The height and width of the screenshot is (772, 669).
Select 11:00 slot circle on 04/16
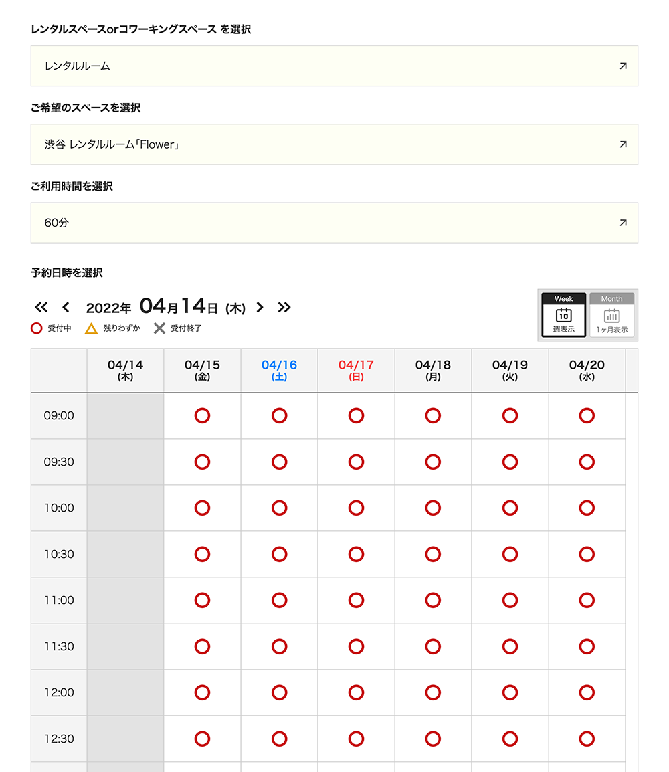click(x=279, y=601)
